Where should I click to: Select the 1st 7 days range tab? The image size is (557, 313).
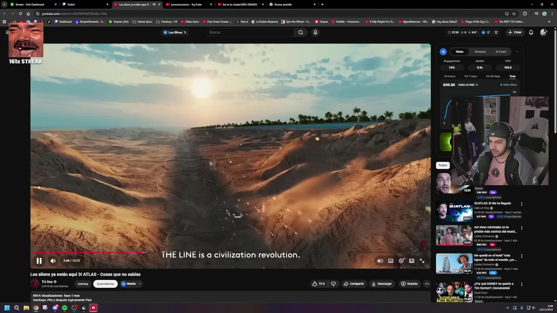click(470, 77)
